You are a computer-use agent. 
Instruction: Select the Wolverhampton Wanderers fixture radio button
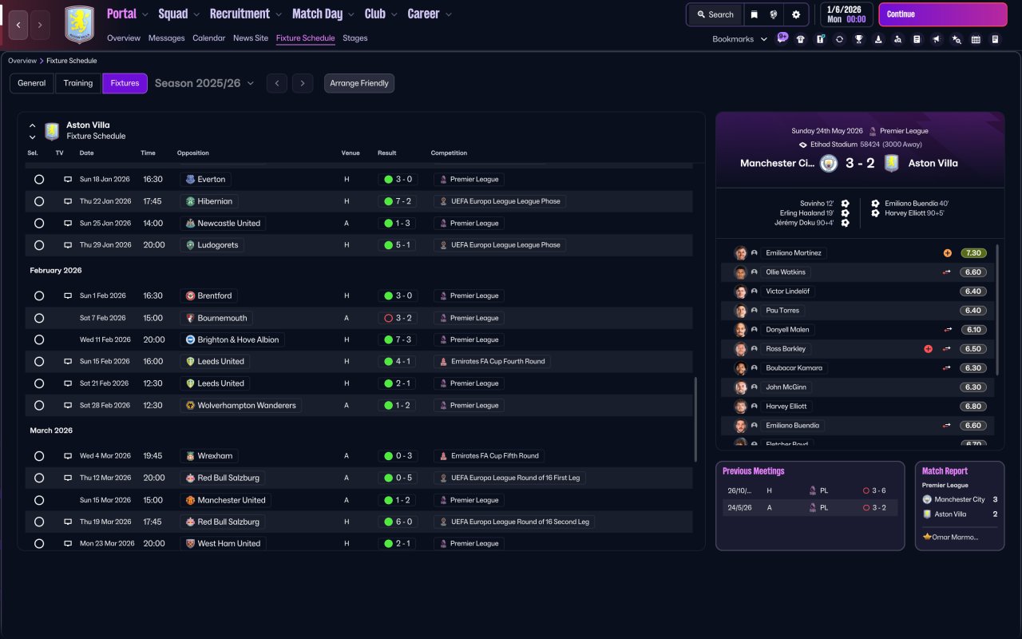pos(39,406)
